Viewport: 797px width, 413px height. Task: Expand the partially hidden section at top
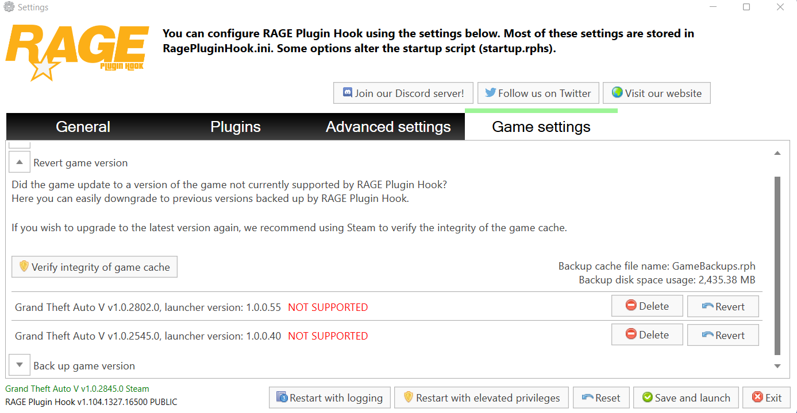pos(20,143)
